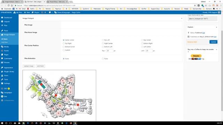This screenshot has width=223, height=125.
Task: Select None pins animation
Action: [x=63, y=59]
